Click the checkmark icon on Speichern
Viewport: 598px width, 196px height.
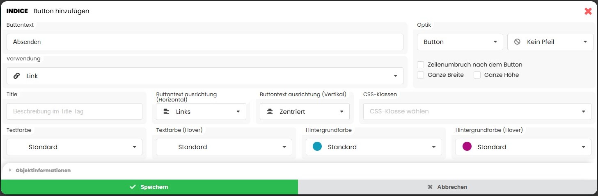[133, 187]
